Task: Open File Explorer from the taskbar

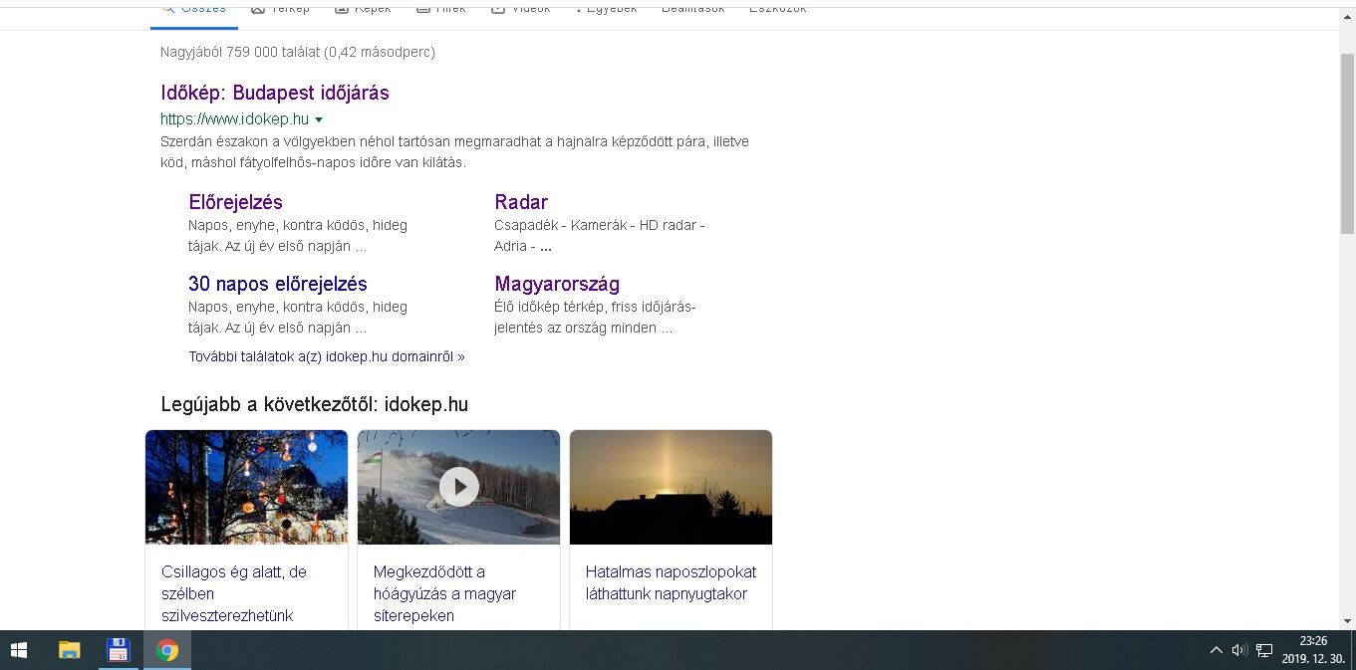Action: click(x=69, y=650)
